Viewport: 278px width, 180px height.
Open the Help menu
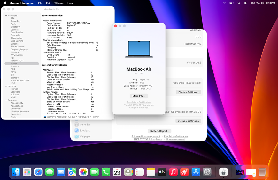click(x=70, y=3)
